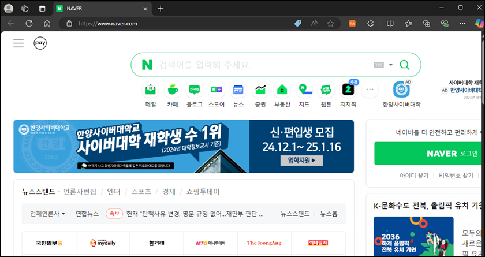Open 아이디 찾기 link

[414, 176]
